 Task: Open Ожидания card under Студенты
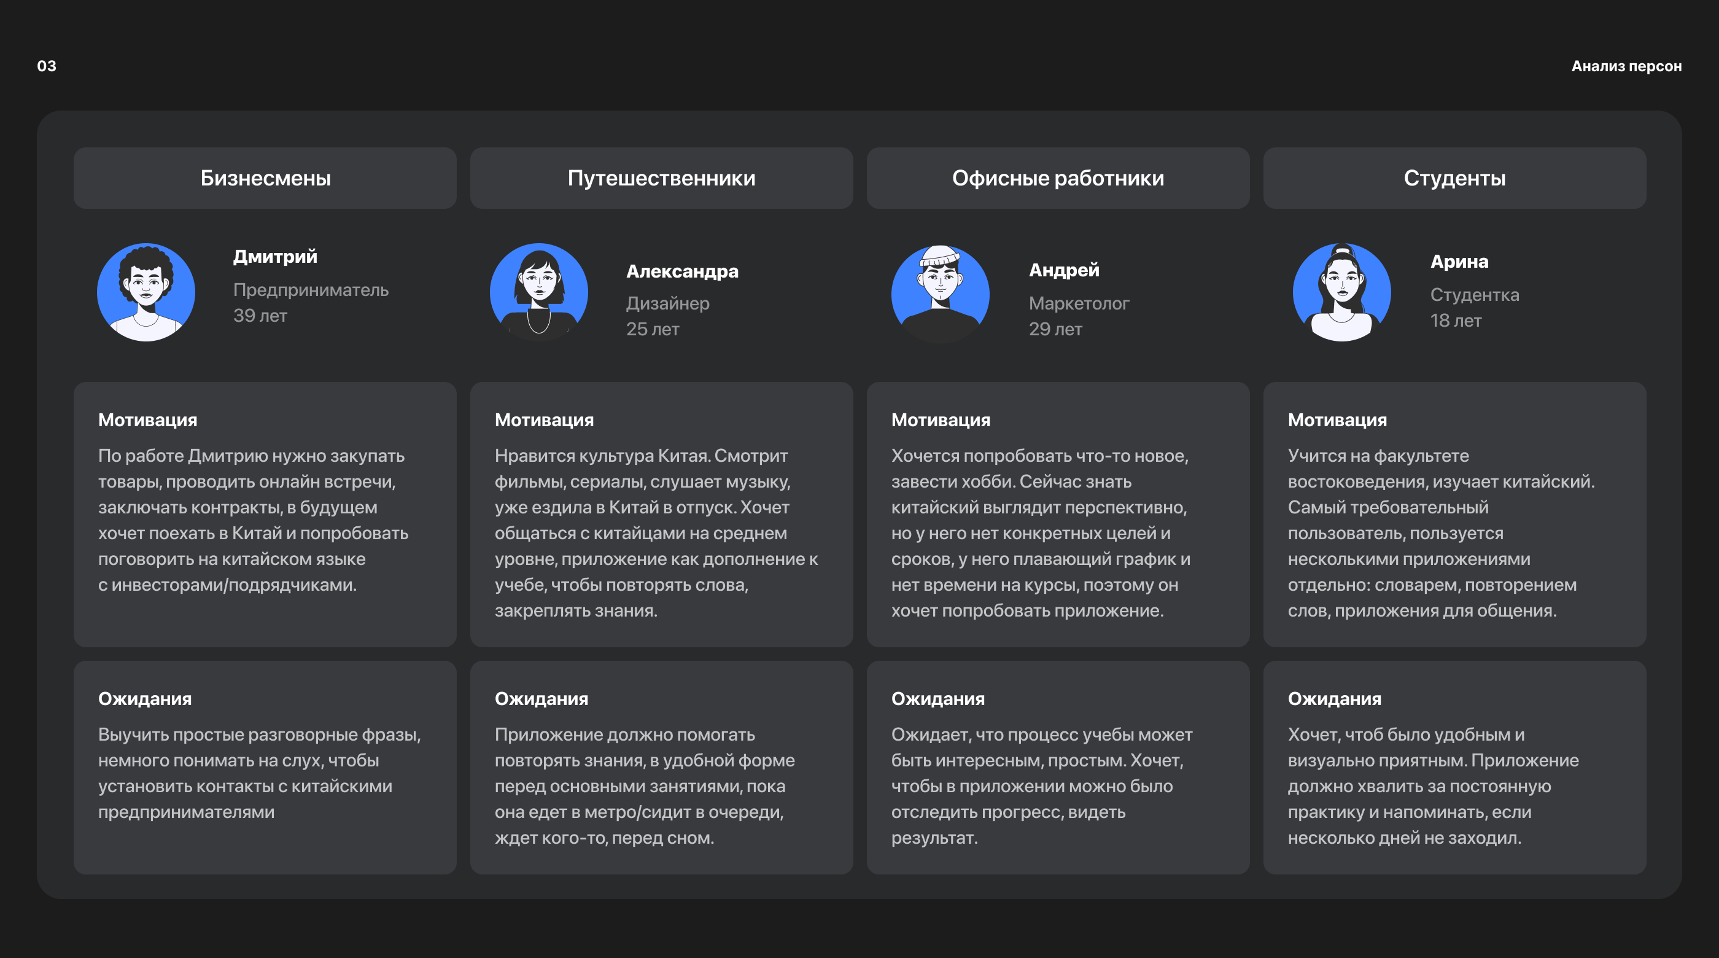tap(1454, 768)
